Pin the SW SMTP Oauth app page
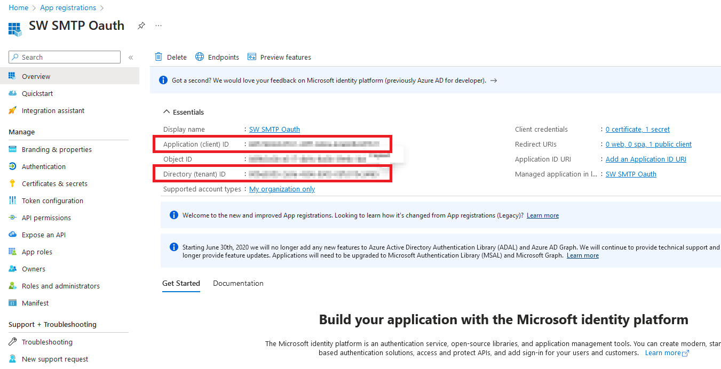 pos(141,25)
